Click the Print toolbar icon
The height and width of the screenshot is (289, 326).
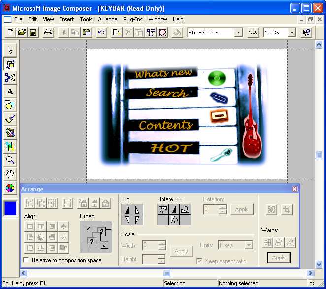(x=48, y=32)
